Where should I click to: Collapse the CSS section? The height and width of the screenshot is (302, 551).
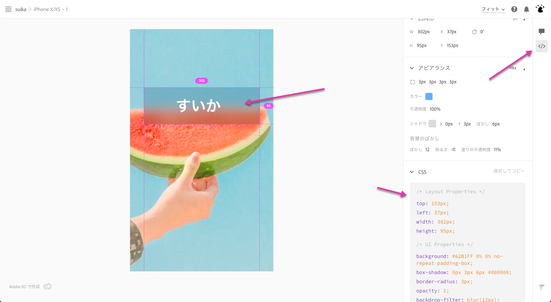point(412,172)
